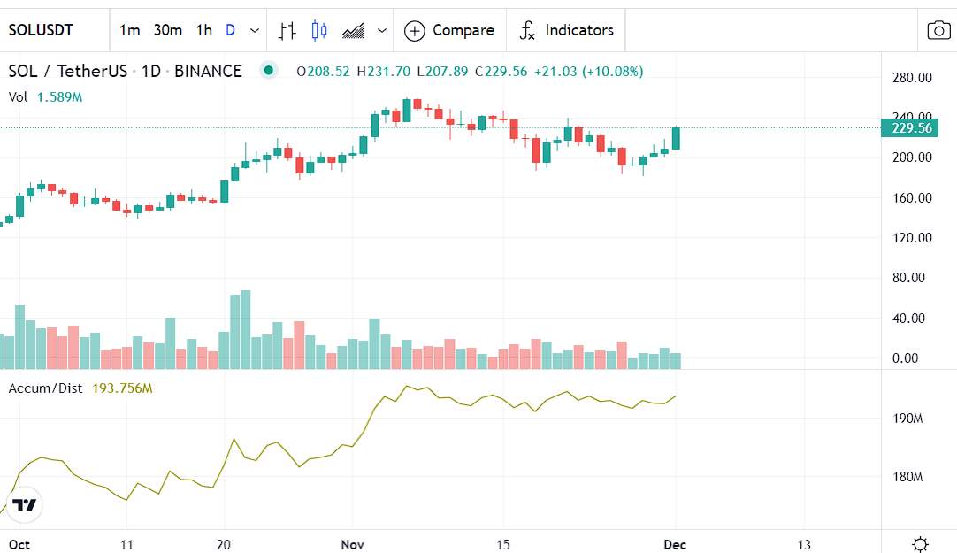Open the Compare symbol dialog

pos(449,31)
